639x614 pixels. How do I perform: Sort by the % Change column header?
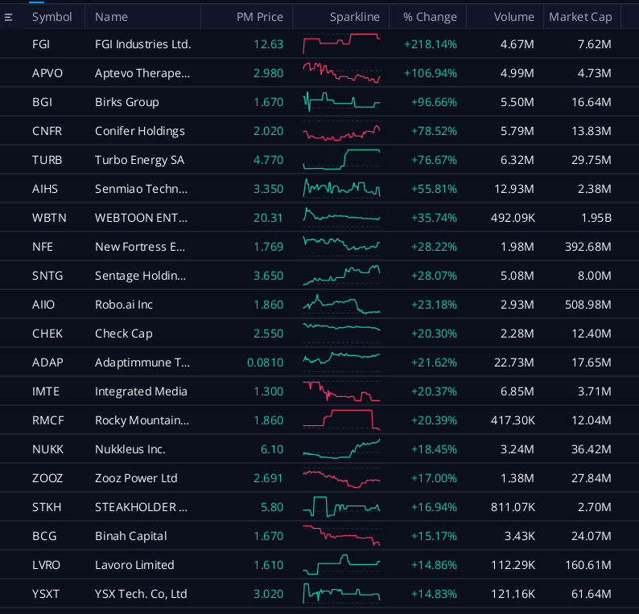point(430,17)
